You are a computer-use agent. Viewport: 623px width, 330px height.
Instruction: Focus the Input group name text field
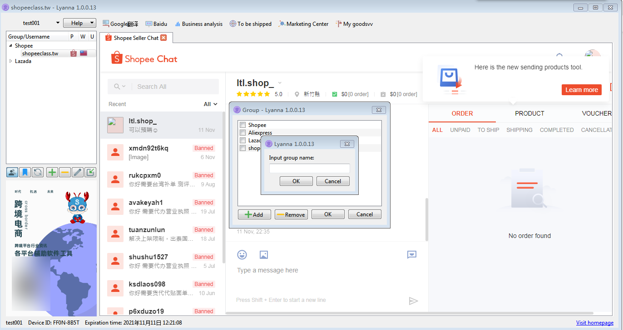(x=309, y=168)
